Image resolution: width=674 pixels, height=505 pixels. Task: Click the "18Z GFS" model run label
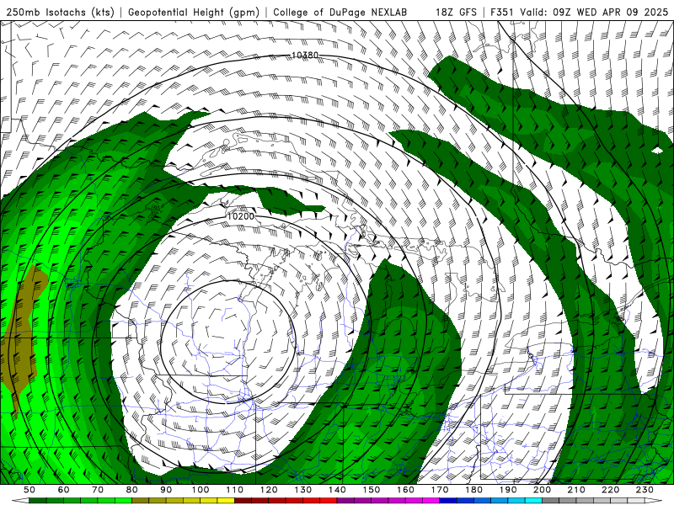click(456, 12)
